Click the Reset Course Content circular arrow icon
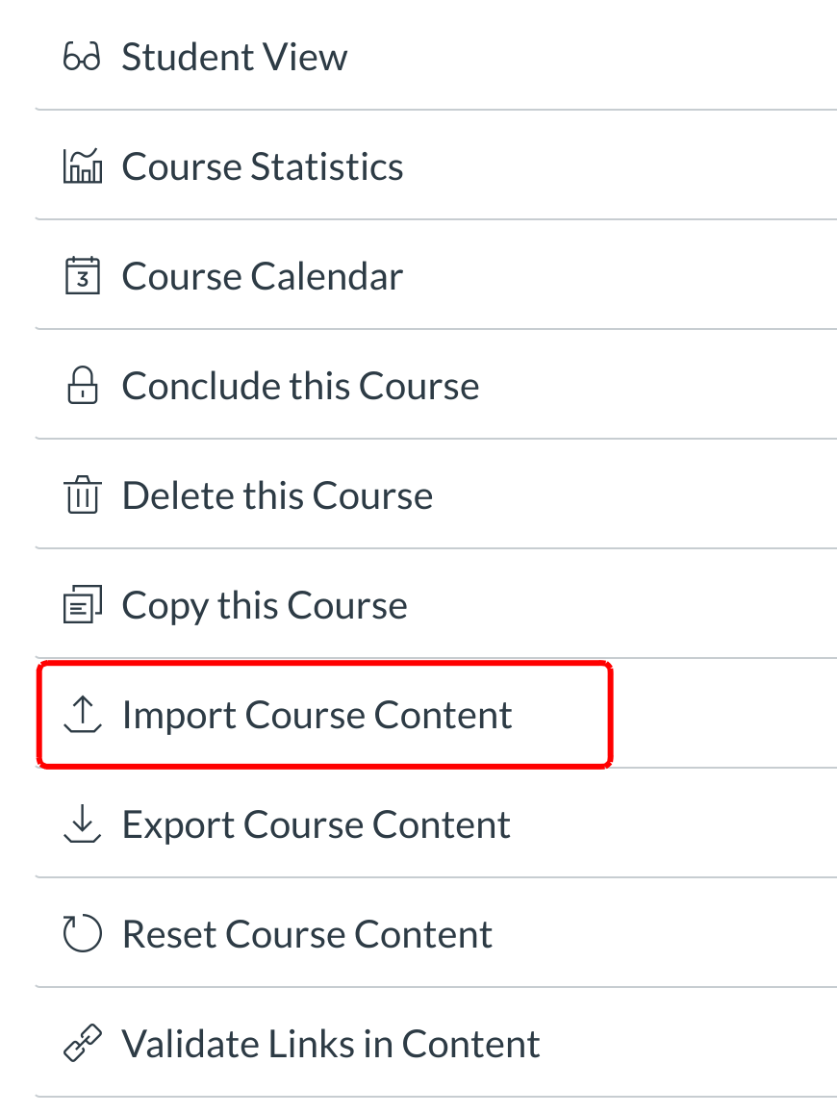This screenshot has height=1114, width=837. [82, 935]
